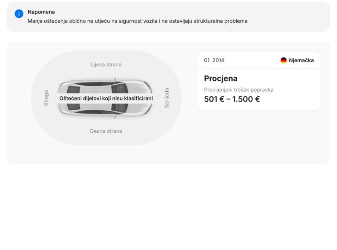
Task: Click the "01. 2014." date entry
Action: point(215,60)
